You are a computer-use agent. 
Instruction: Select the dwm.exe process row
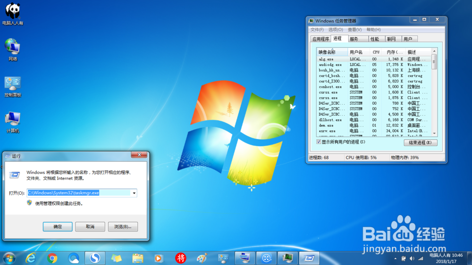tap(374, 125)
